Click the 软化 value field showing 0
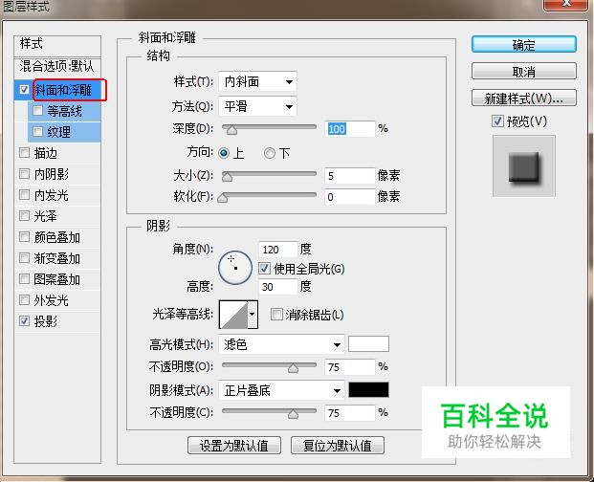594x482 pixels. 350,197
